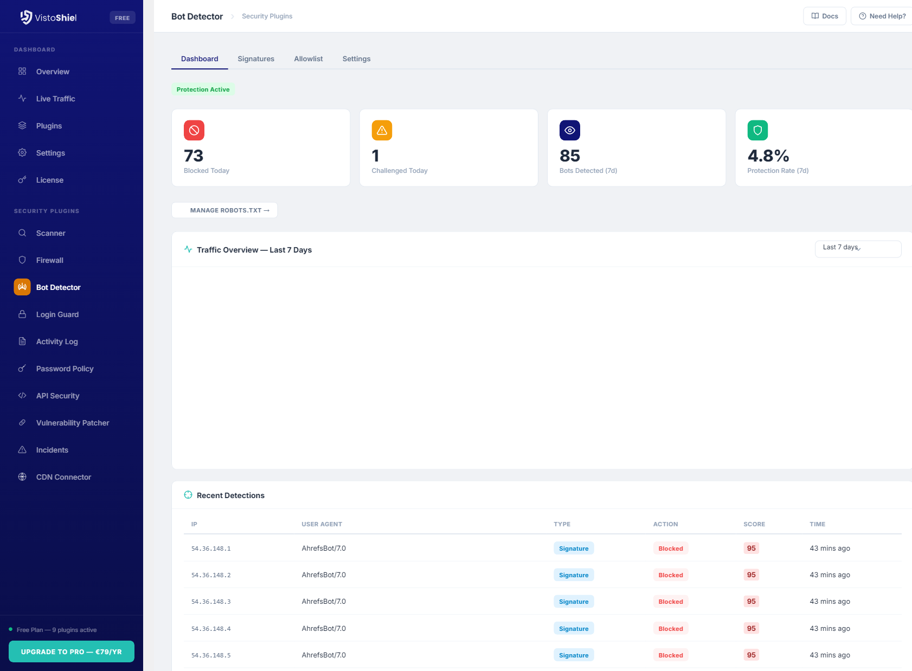Viewport: 912px width, 671px height.
Task: Click the API Security code icon
Action: 22,396
